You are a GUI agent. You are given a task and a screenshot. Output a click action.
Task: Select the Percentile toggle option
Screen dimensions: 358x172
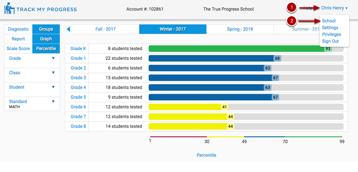(x=46, y=49)
